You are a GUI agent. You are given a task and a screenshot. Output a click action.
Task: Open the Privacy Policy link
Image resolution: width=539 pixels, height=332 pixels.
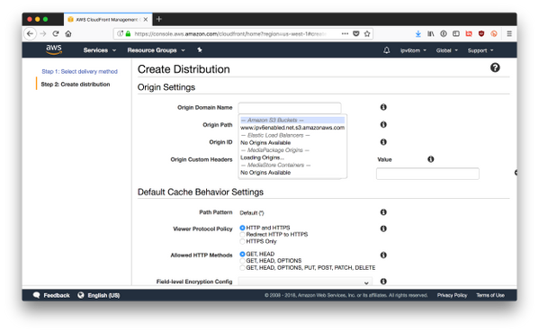452,295
